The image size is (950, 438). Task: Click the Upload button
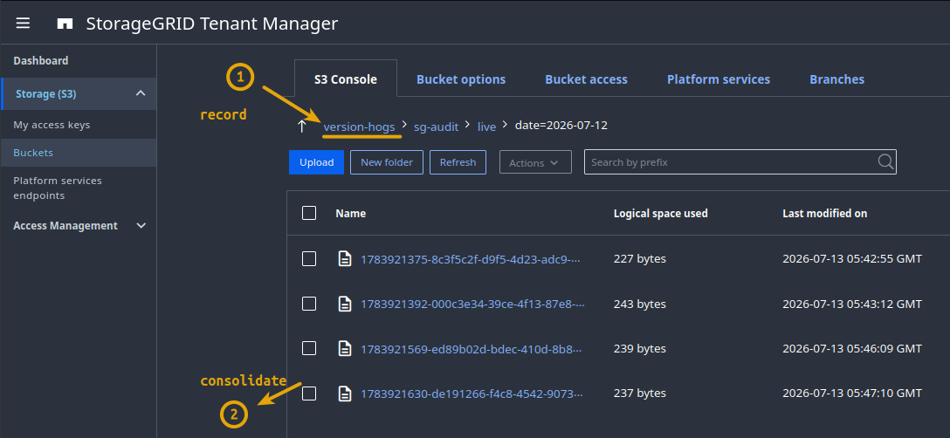316,162
